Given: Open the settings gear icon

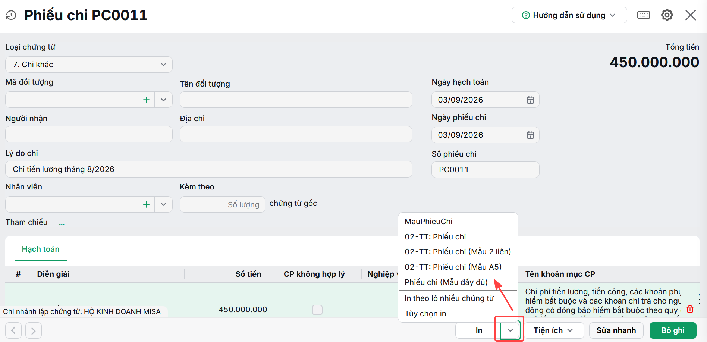Looking at the screenshot, I should (667, 15).
